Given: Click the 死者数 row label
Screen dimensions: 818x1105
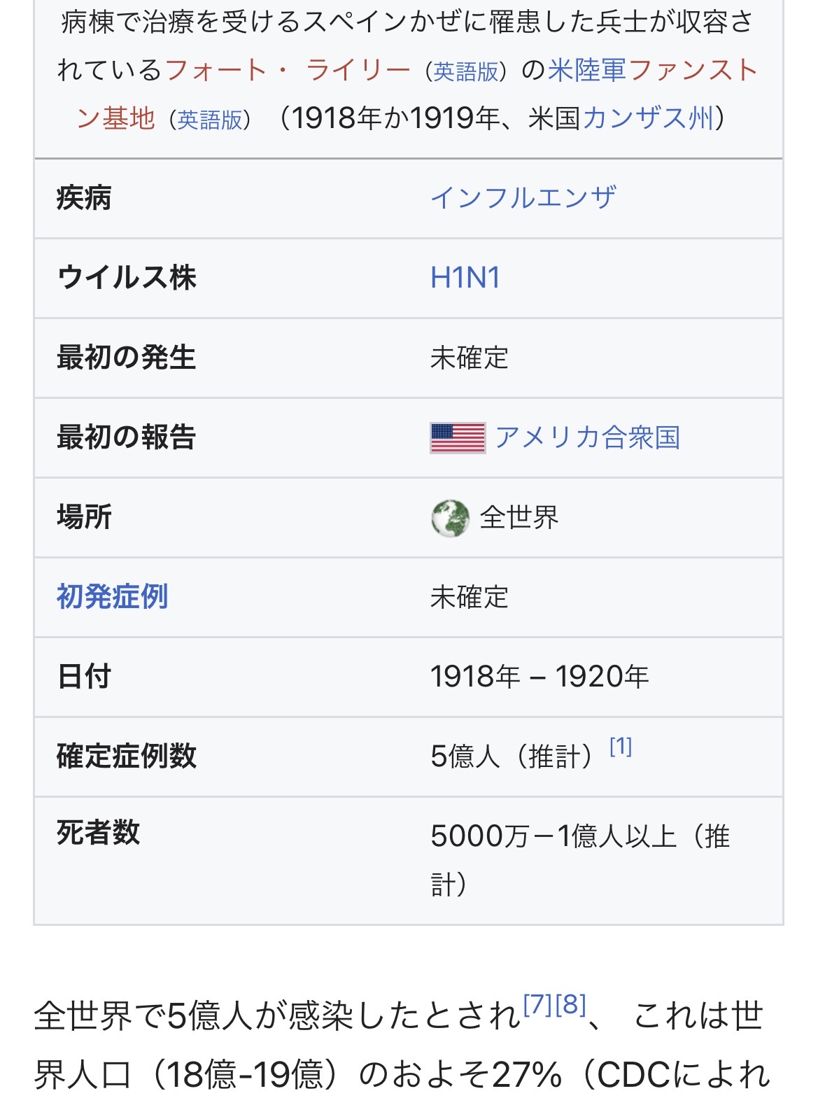Looking at the screenshot, I should 98,833.
